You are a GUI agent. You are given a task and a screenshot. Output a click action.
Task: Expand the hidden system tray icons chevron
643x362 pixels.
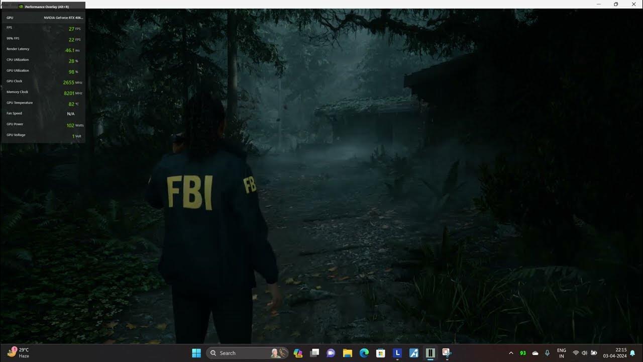(511, 353)
